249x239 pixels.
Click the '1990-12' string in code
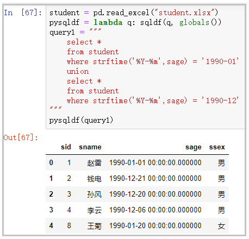[220, 100]
